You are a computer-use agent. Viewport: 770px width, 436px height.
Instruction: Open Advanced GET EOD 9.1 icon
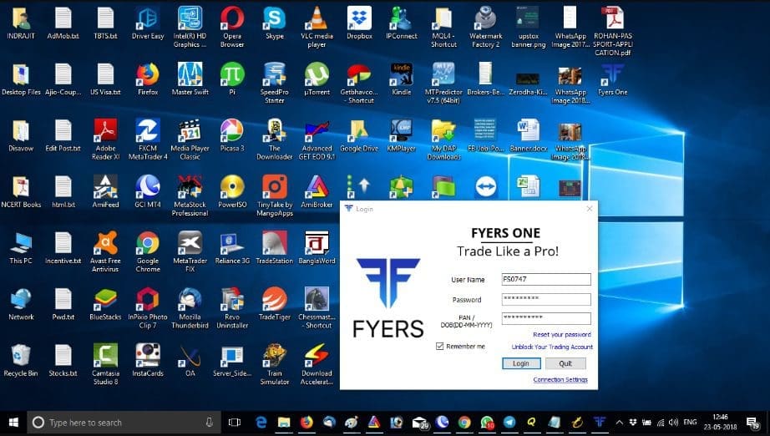pos(317,139)
